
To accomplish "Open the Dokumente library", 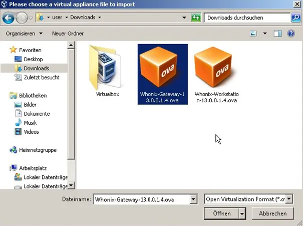I will [x=37, y=114].
